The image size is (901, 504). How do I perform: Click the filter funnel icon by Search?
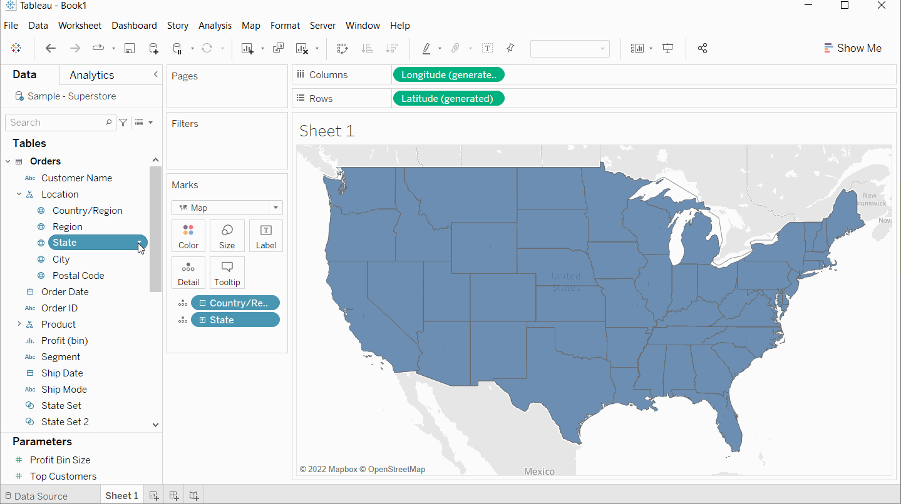[x=123, y=123]
